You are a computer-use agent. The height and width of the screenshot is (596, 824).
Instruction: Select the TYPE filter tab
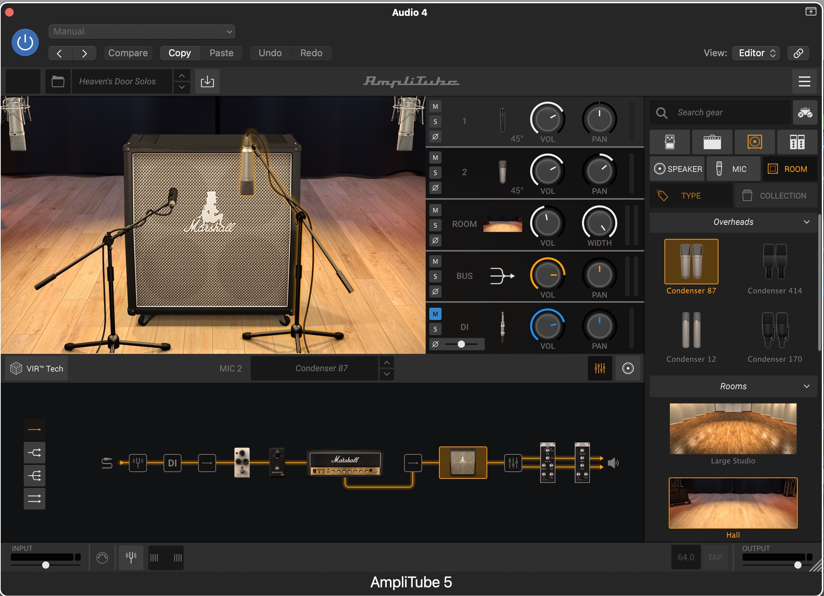click(x=691, y=196)
